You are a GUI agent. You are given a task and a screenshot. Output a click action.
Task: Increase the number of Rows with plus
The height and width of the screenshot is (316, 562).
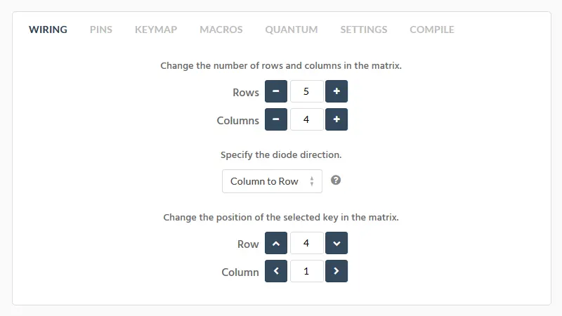tap(336, 91)
